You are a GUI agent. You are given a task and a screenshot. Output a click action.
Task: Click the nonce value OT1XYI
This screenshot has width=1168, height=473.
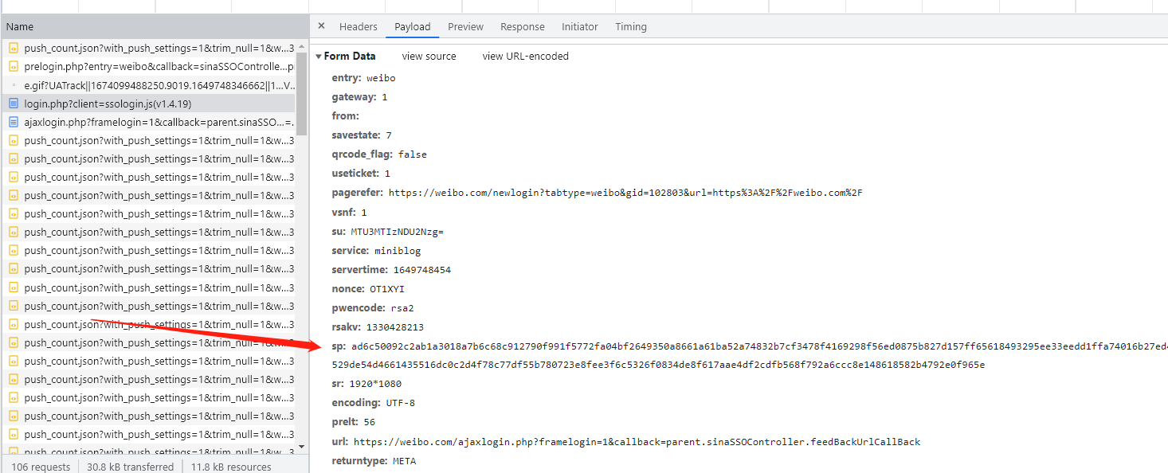(x=387, y=289)
